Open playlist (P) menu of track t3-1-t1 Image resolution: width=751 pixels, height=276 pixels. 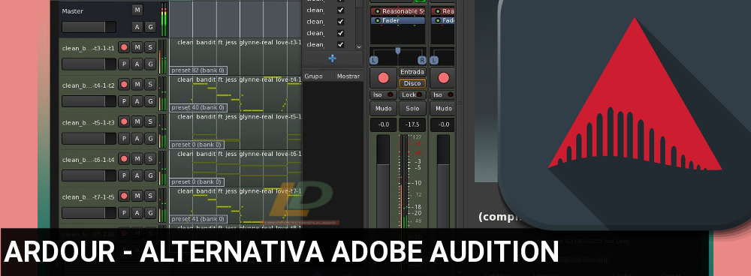coord(124,64)
